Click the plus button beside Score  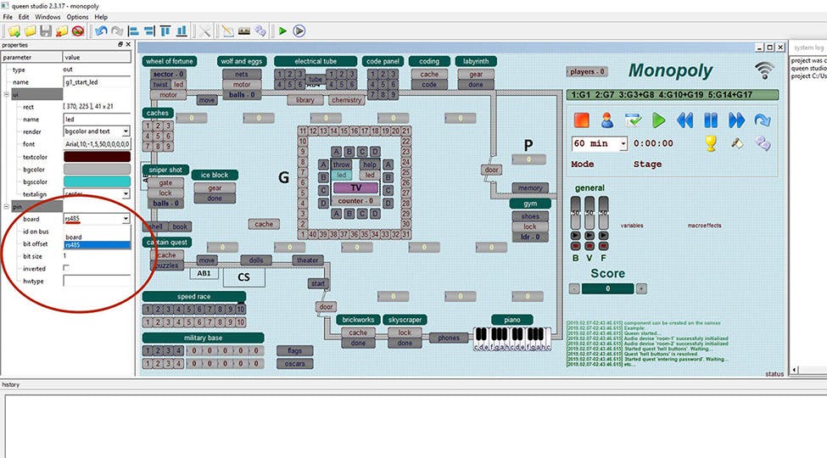pyautogui.click(x=640, y=288)
